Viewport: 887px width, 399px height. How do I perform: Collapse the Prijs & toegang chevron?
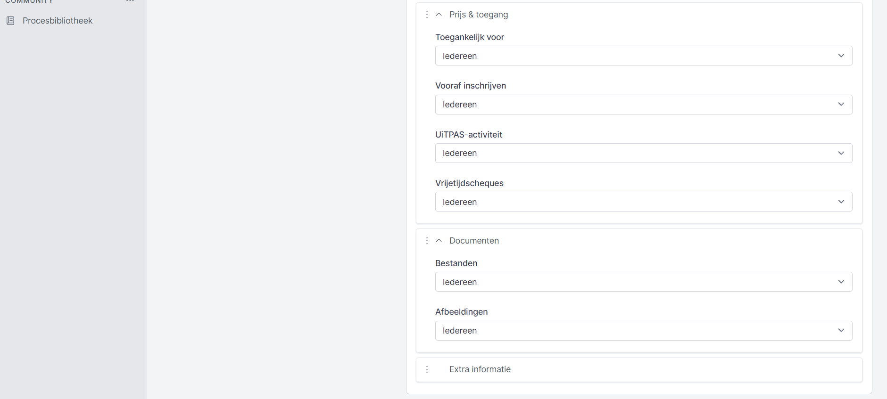[x=439, y=15]
